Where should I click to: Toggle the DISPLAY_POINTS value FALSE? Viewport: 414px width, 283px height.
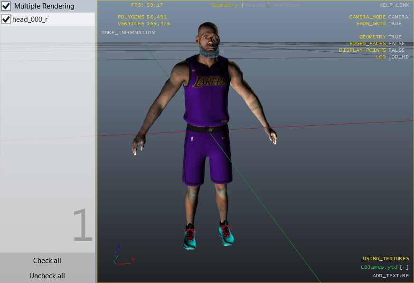tap(396, 50)
